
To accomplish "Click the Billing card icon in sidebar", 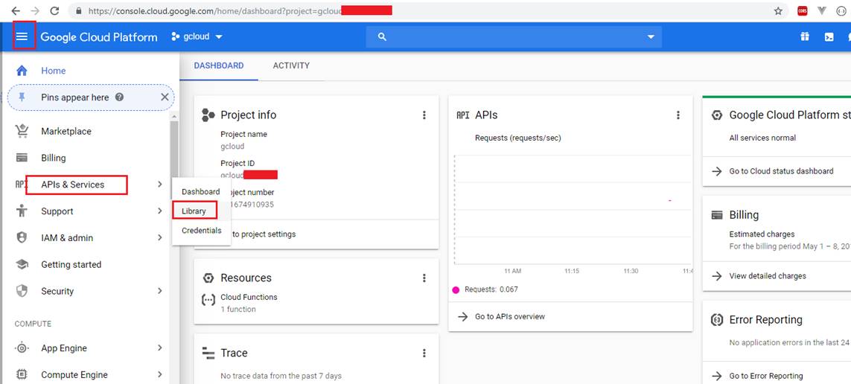I will coord(22,158).
